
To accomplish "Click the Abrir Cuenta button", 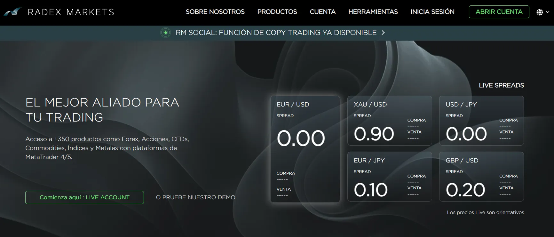I will 499,12.
